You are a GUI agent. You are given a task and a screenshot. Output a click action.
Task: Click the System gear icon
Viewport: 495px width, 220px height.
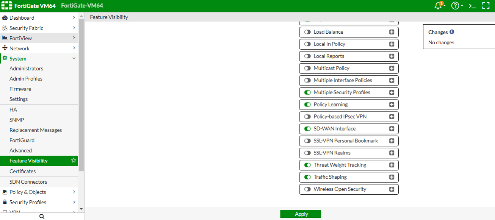coord(5,58)
